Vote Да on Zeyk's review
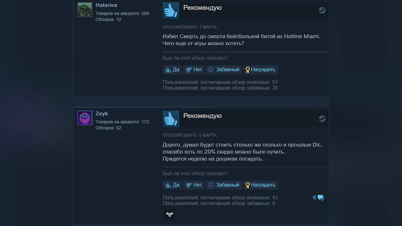The height and width of the screenshot is (226, 402). 172,185
